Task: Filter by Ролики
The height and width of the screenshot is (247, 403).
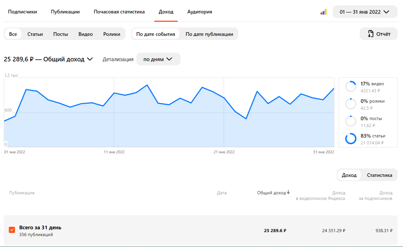Action: [112, 34]
